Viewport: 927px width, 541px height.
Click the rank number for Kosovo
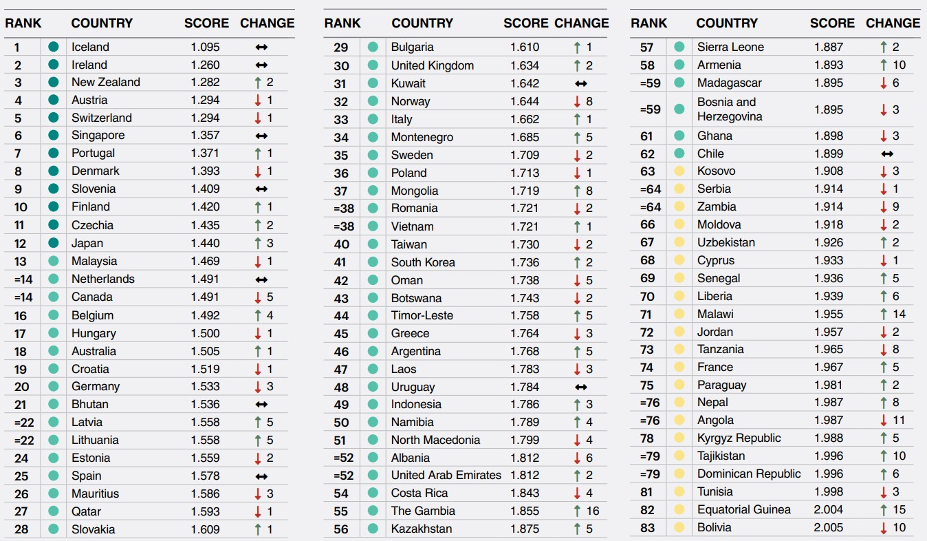pos(647,171)
